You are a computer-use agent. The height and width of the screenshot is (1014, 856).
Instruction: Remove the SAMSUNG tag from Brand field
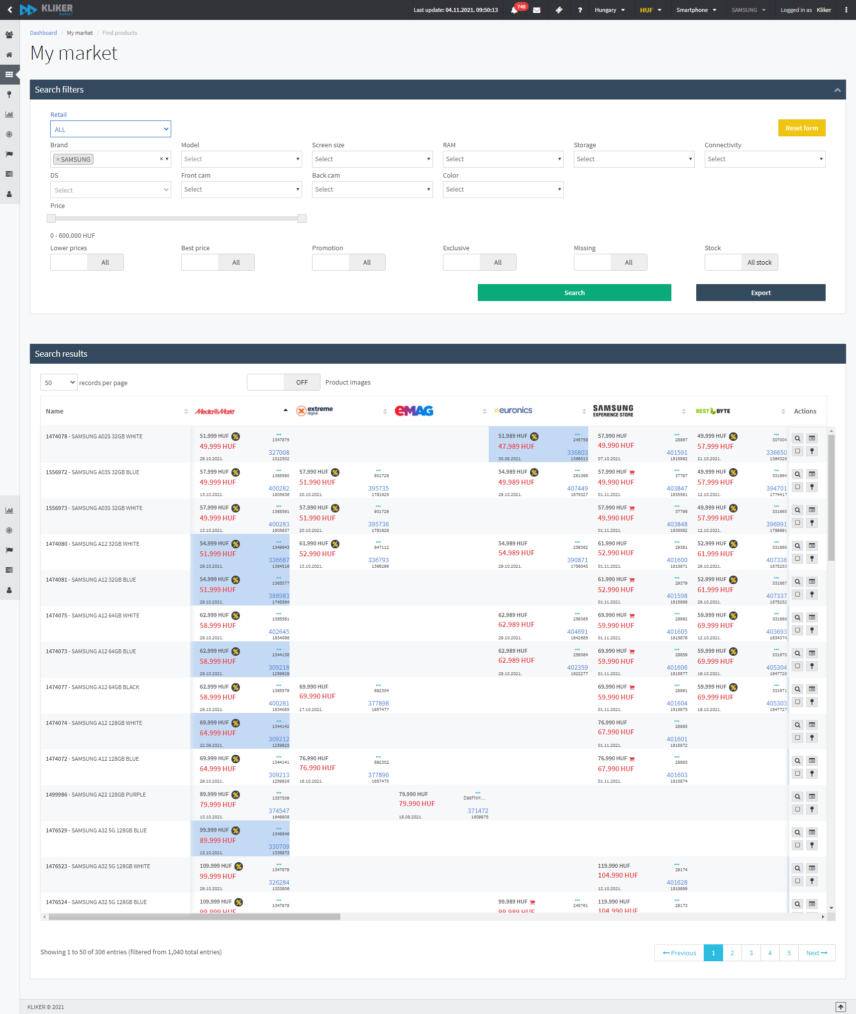pyautogui.click(x=58, y=159)
